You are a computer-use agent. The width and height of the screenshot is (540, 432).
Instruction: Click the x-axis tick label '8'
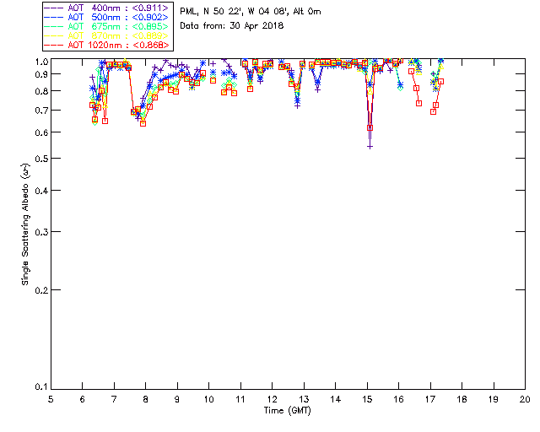point(146,399)
